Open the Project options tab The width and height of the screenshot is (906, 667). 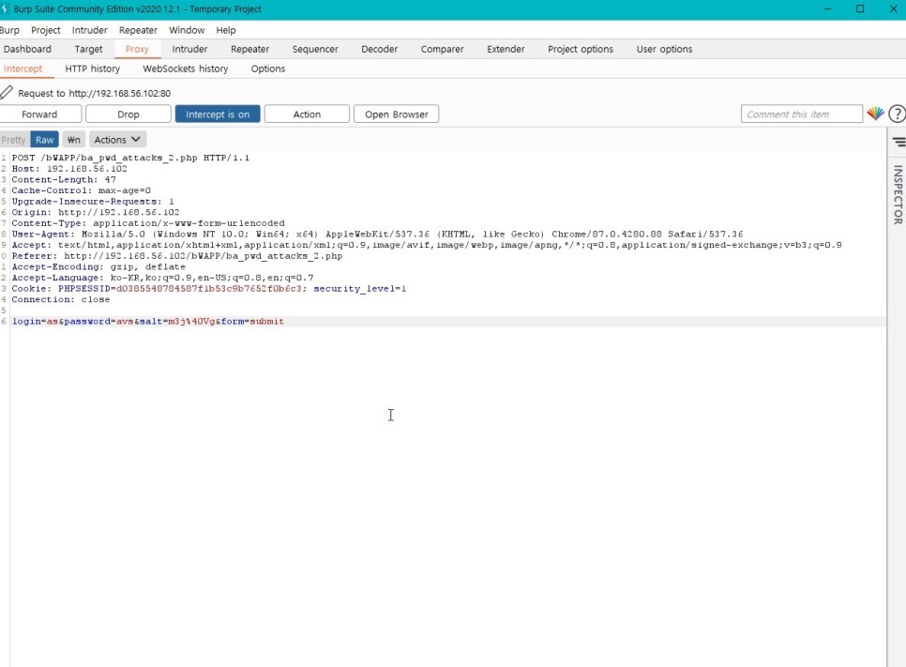click(x=581, y=49)
